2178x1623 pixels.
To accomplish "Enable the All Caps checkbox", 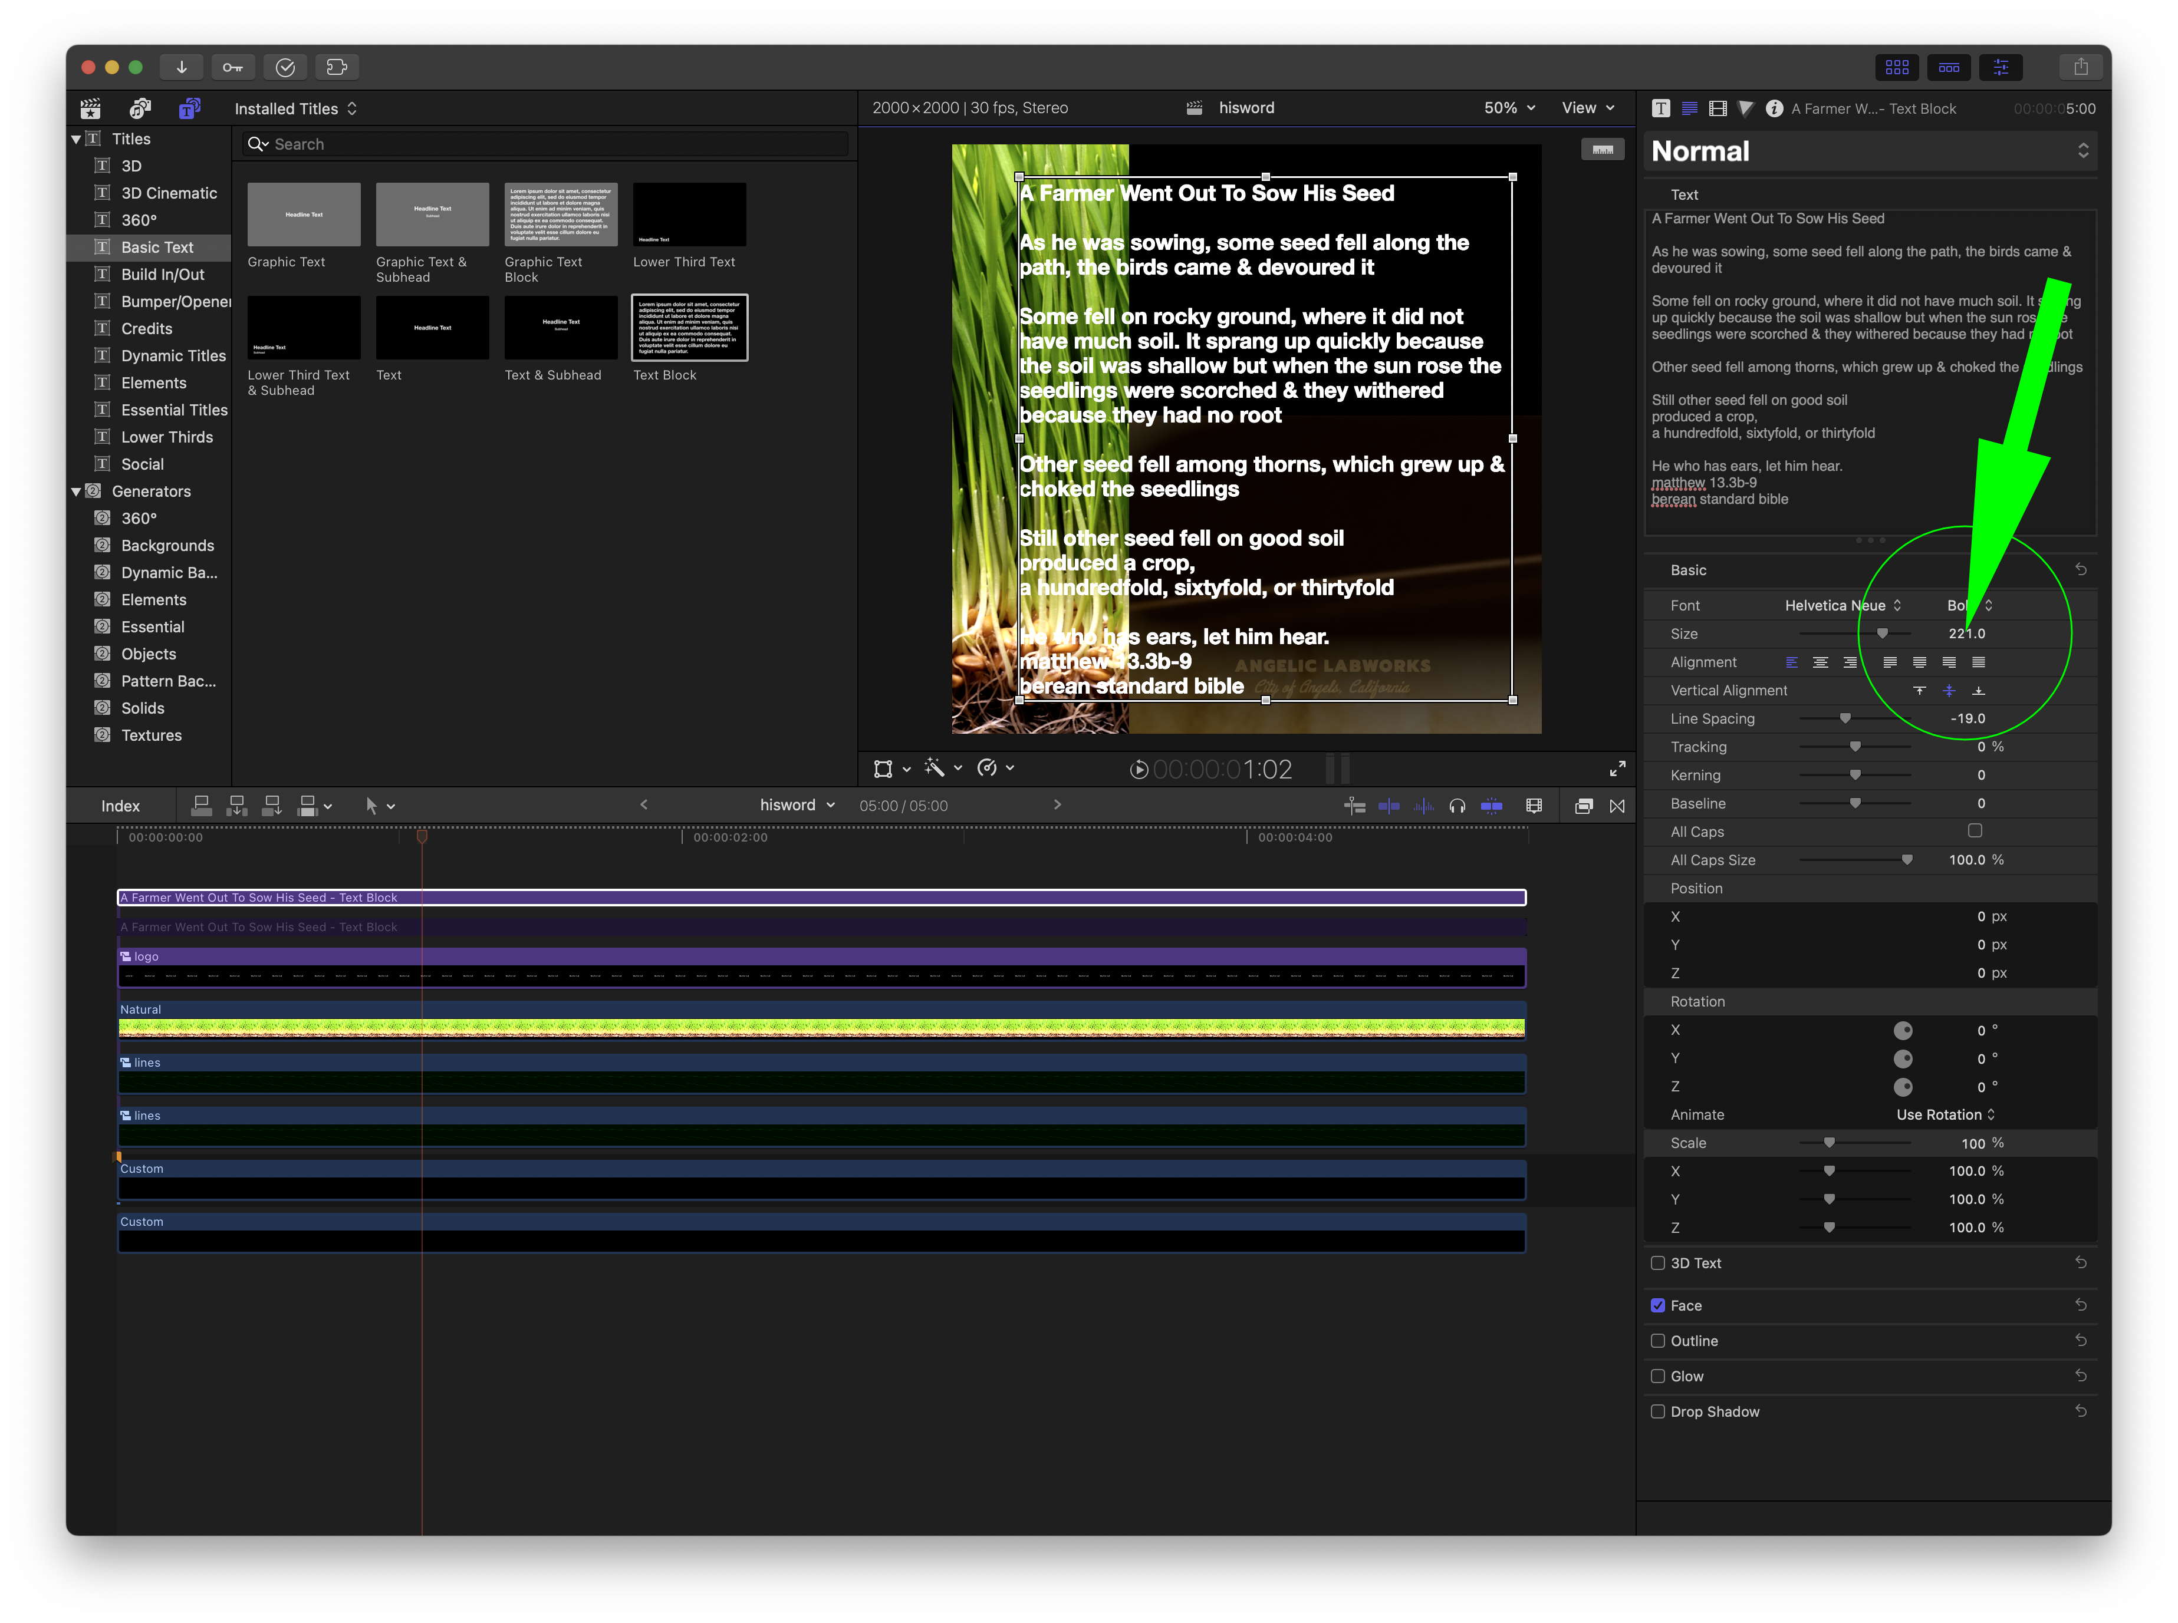I will [1975, 831].
